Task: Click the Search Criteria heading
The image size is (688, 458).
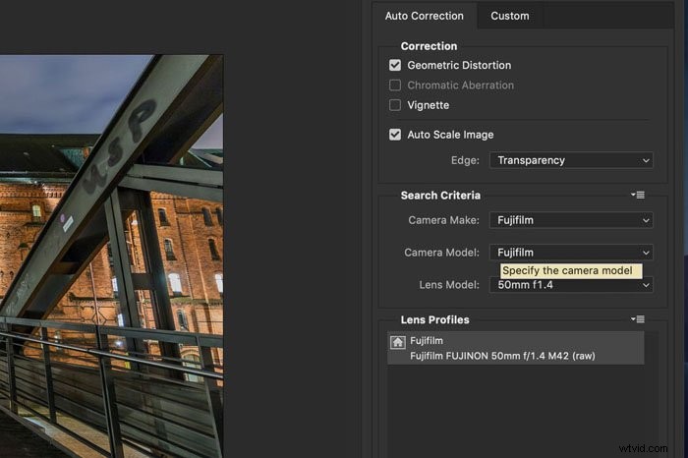Action: pyautogui.click(x=440, y=196)
